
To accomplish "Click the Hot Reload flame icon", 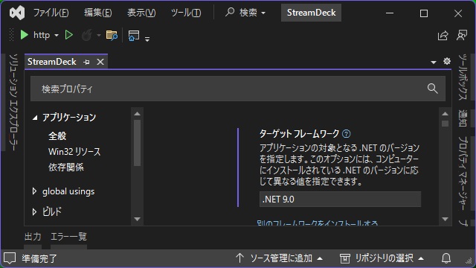I will (87, 35).
